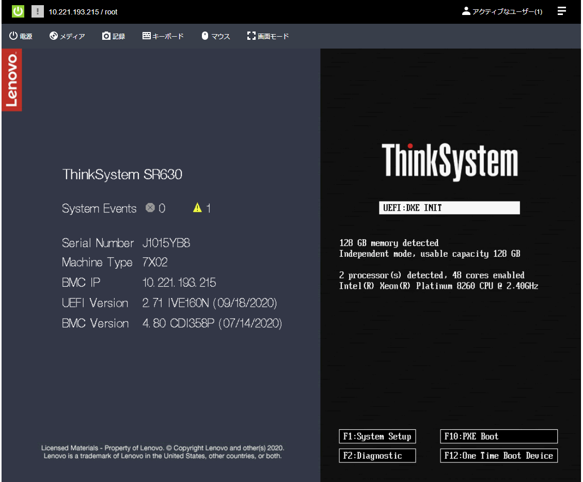Click BMC IP value 10.221.193.215
The height and width of the screenshot is (482, 583).
coord(179,282)
